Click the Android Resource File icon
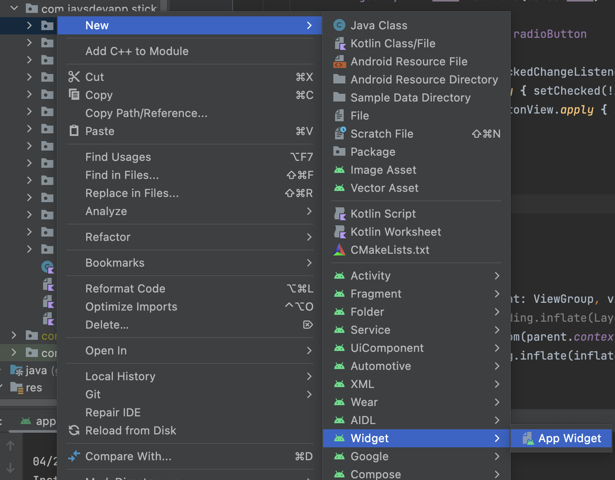 coord(339,62)
